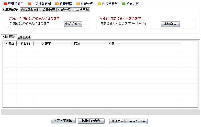Select the 列表预览 tab
Image resolution: width=201 pixels, height=127 pixels.
point(9,37)
